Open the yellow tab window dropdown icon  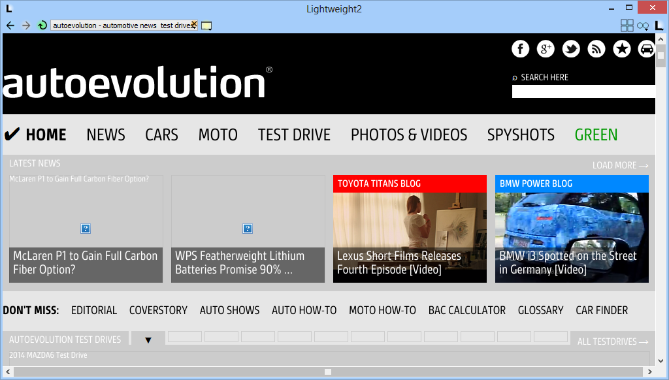(206, 26)
